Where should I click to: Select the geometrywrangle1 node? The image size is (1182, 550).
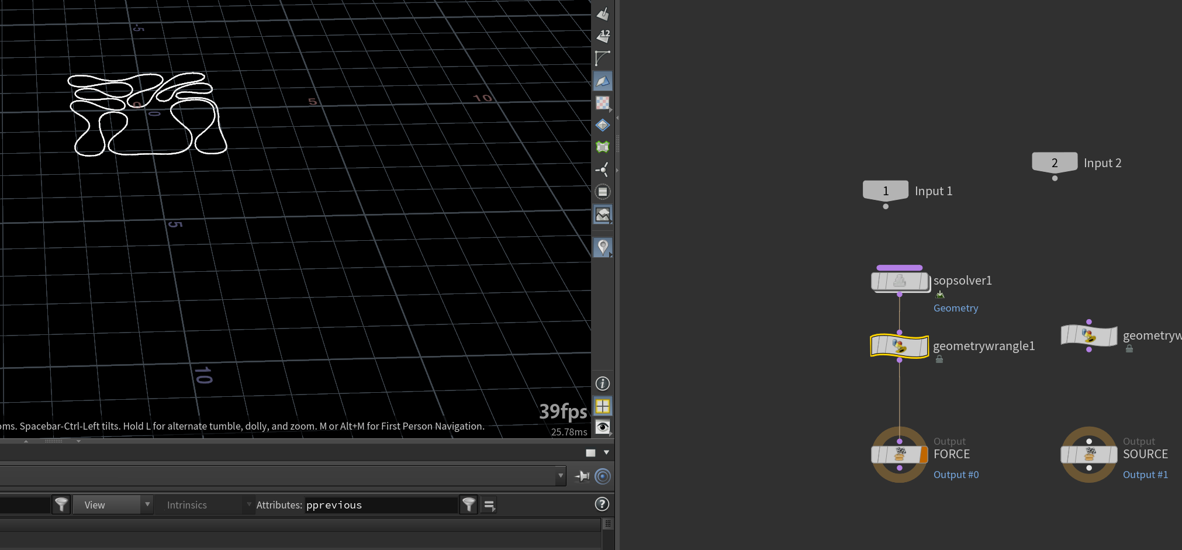point(900,346)
